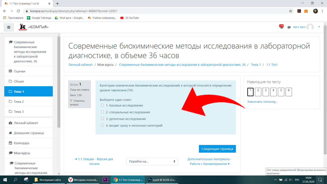Open the hamburger side menu
This screenshot has width=327, height=184.
click(x=9, y=27)
